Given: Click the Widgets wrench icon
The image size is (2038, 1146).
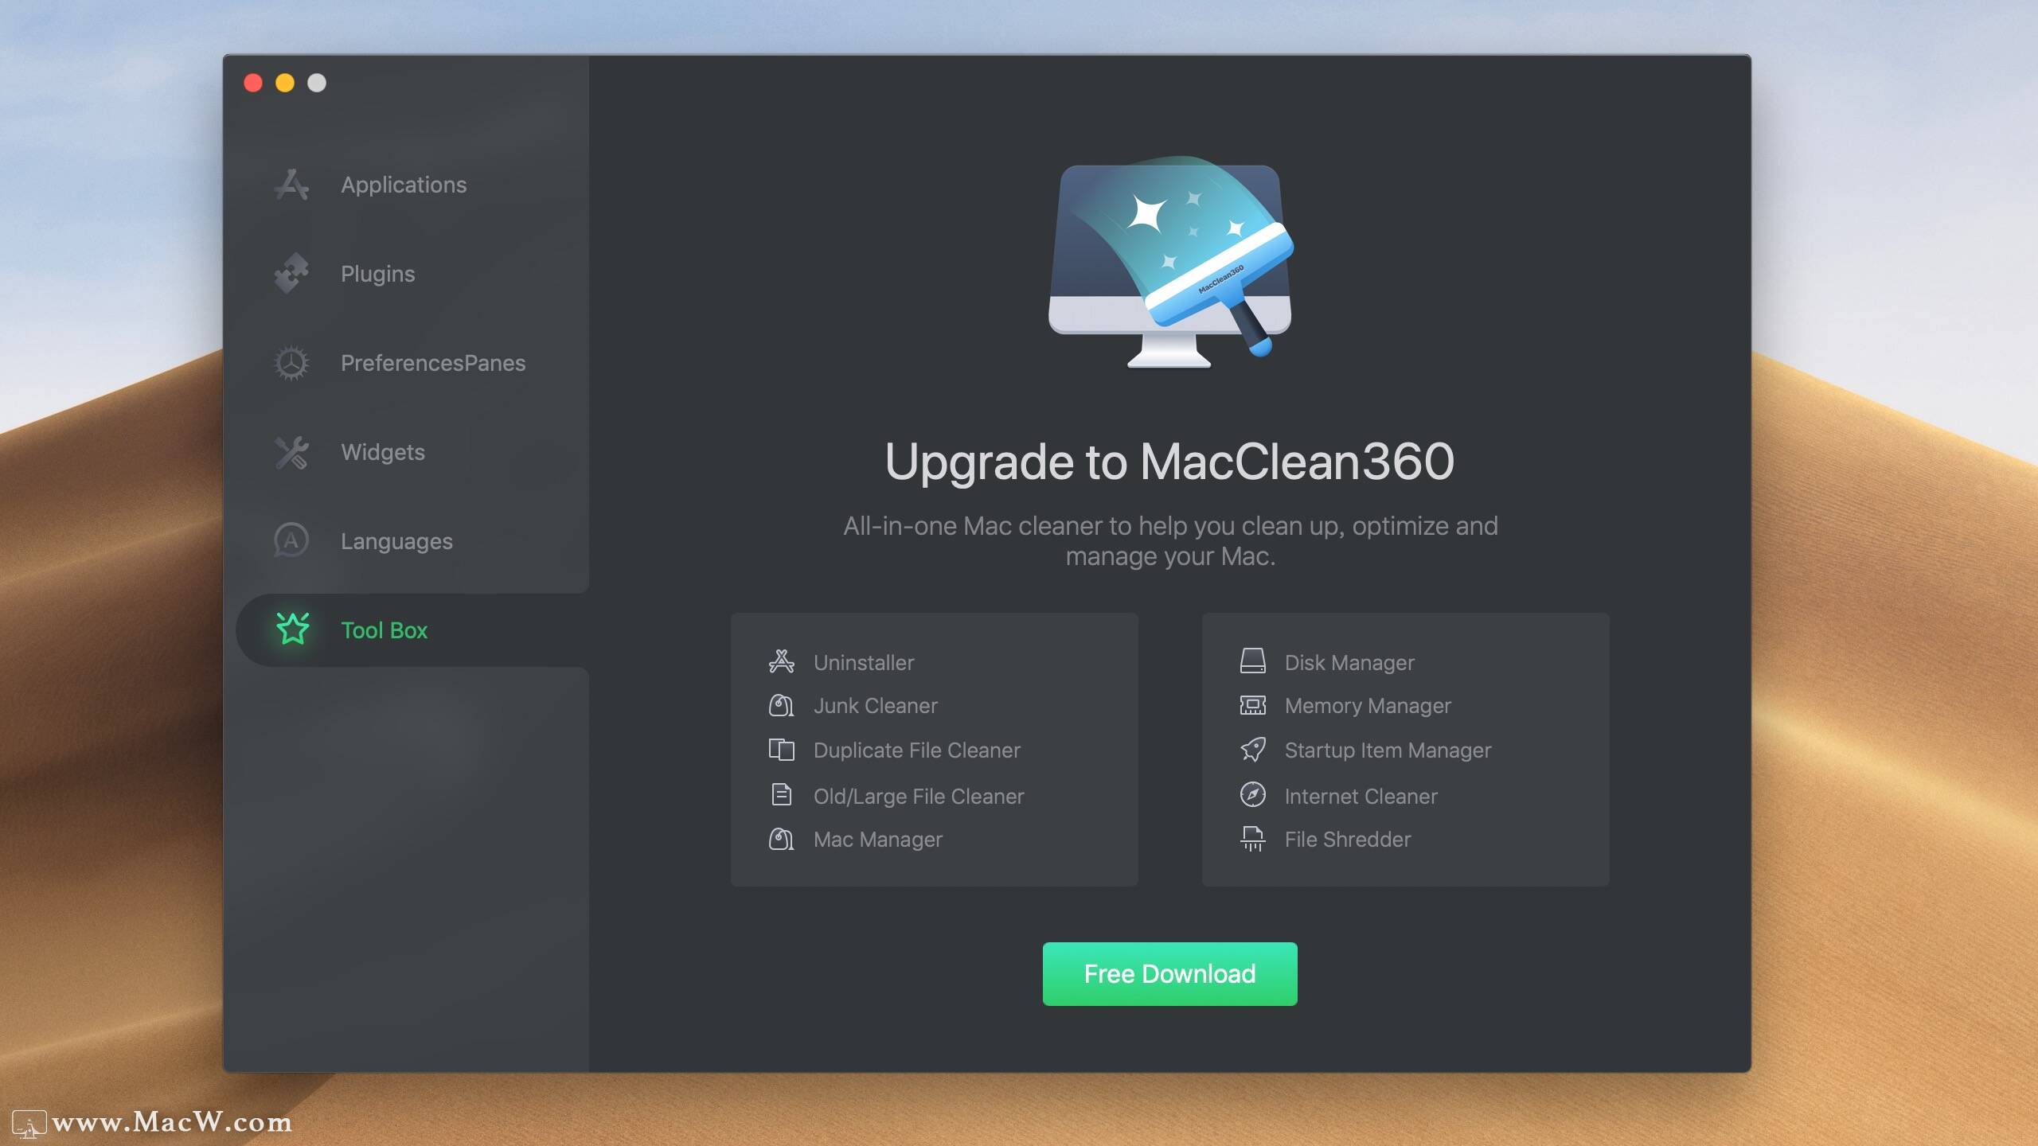Looking at the screenshot, I should (291, 452).
